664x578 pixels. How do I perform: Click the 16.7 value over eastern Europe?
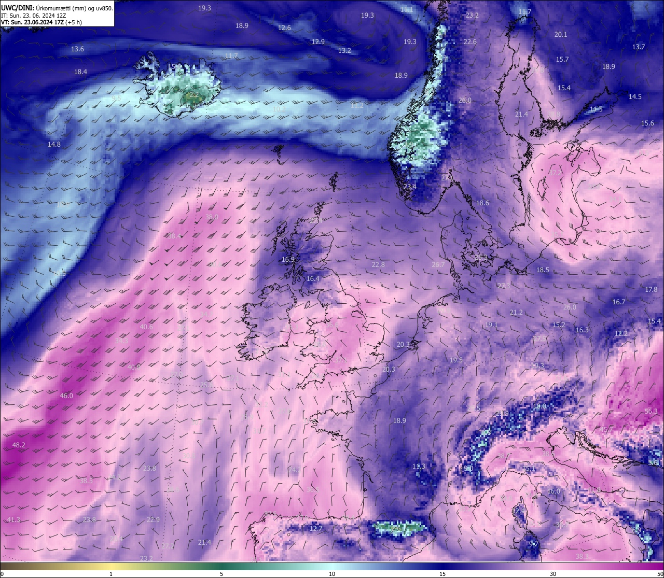[x=618, y=302]
